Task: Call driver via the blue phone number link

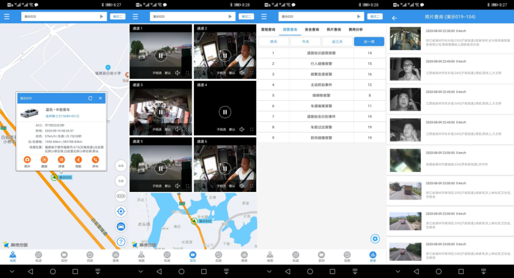Action: (62, 116)
